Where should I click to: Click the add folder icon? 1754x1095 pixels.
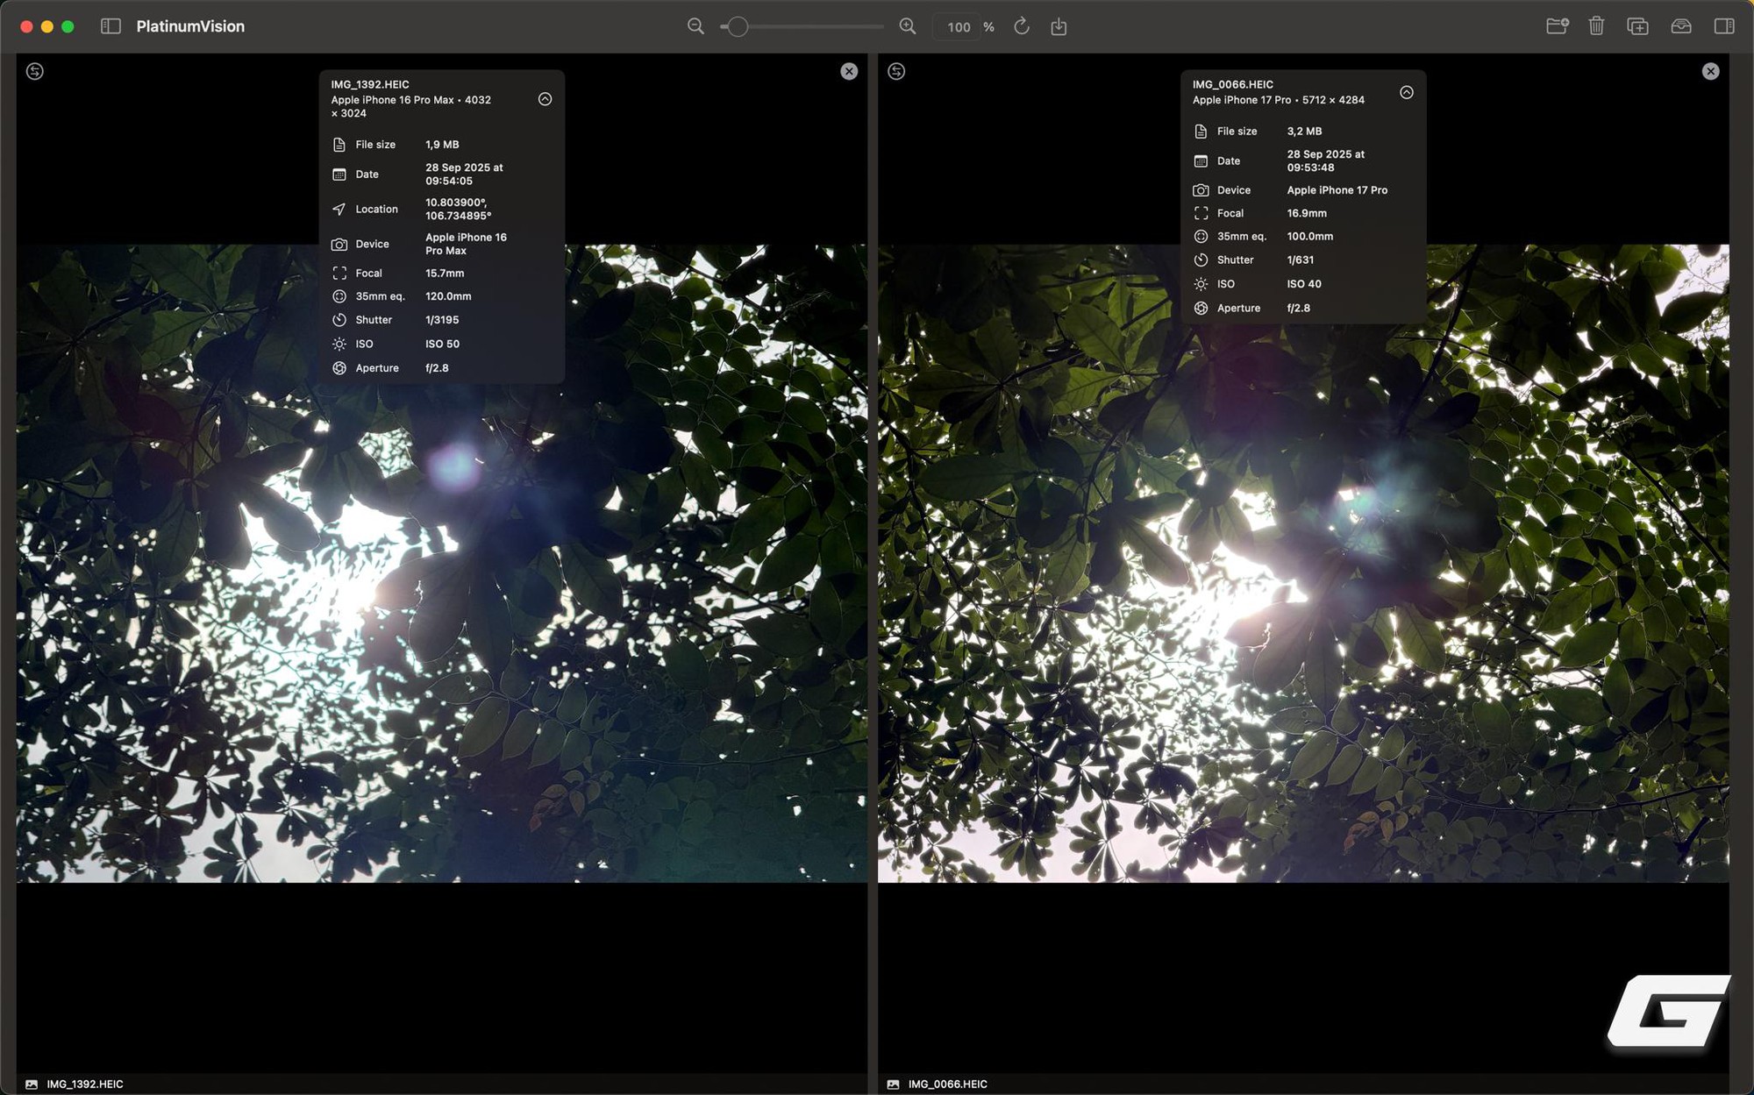pos(1557,26)
